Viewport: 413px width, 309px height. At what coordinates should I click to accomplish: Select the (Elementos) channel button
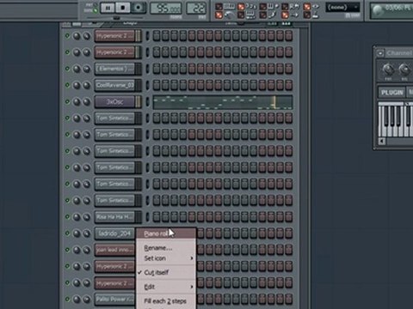114,69
